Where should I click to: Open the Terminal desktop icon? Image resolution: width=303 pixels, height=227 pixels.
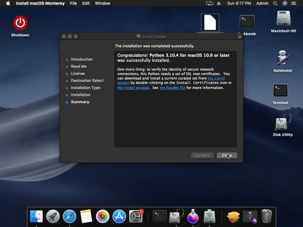tap(281, 90)
